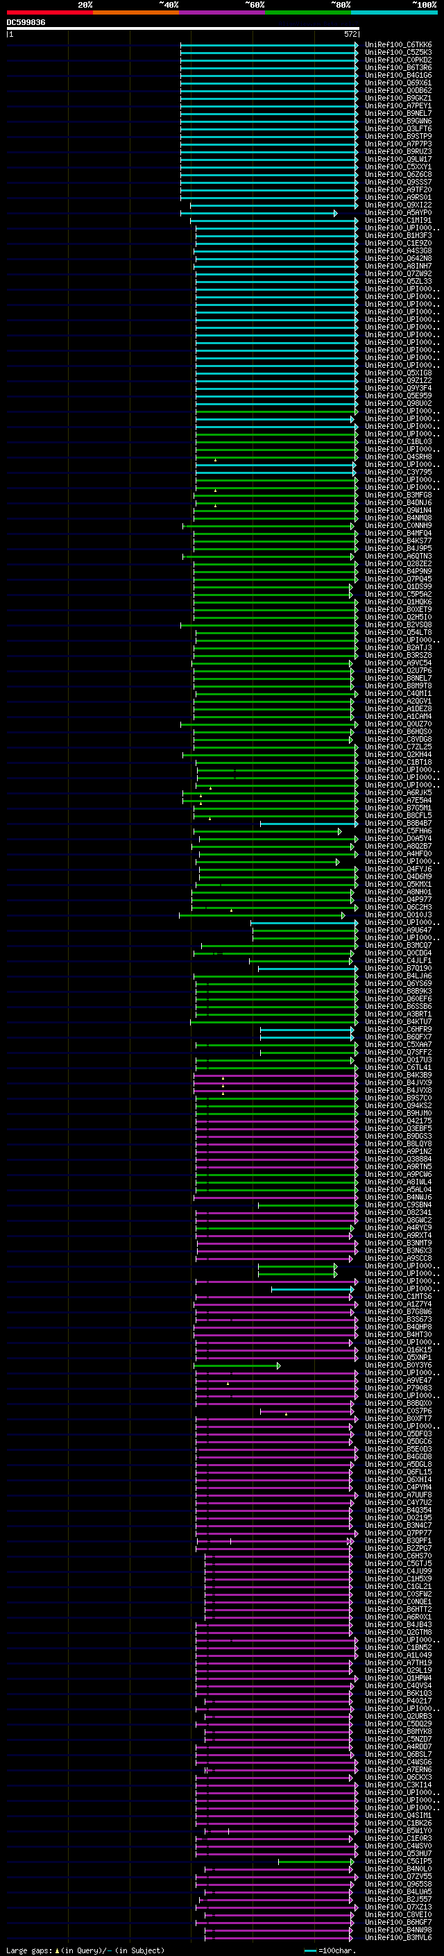Open hit UniRef100_B4K3B9

pos(398,1075)
